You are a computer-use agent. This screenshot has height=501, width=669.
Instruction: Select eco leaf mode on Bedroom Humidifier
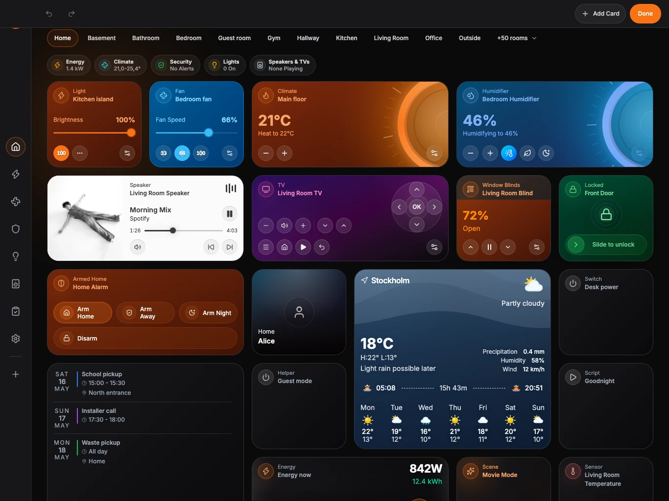click(527, 153)
